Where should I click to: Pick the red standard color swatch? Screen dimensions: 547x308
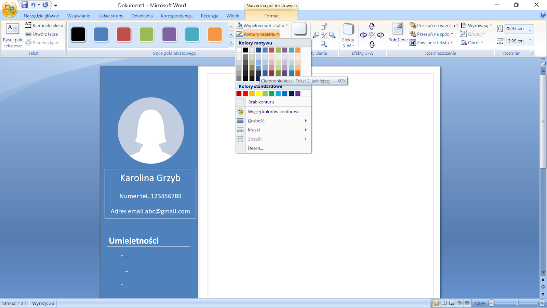pos(245,93)
